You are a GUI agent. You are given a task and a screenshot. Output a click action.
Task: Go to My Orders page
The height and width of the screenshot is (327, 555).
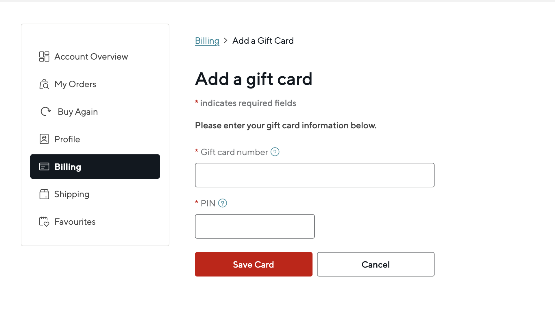coord(75,84)
